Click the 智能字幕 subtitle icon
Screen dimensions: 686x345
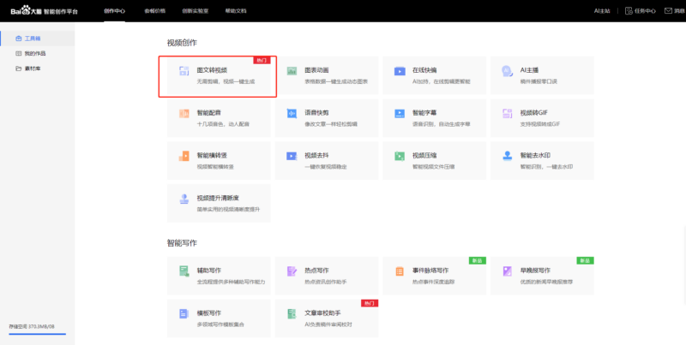point(400,114)
